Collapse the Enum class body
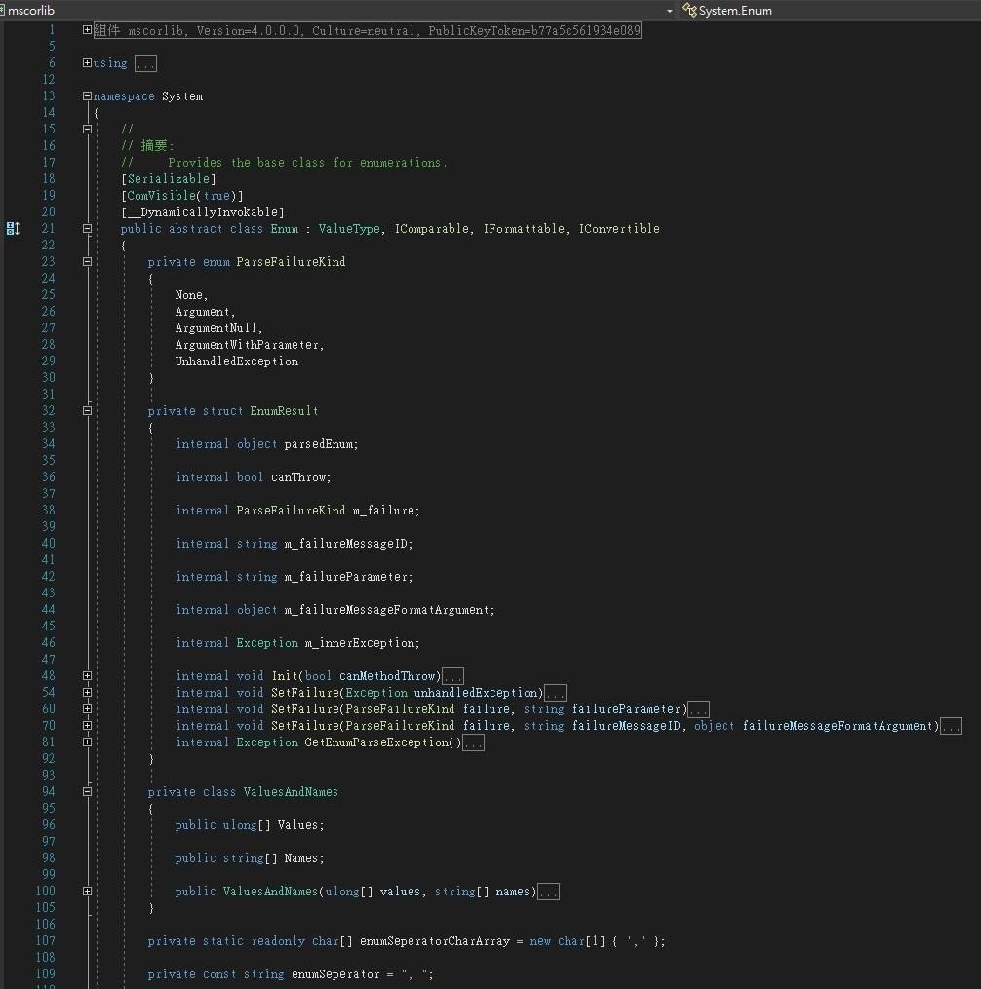Screen dimensions: 981x989 coord(87,227)
